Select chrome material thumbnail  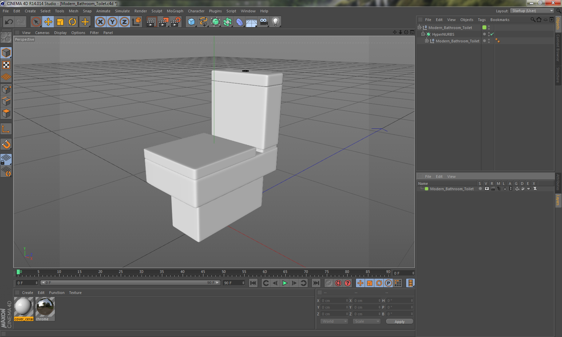point(45,309)
